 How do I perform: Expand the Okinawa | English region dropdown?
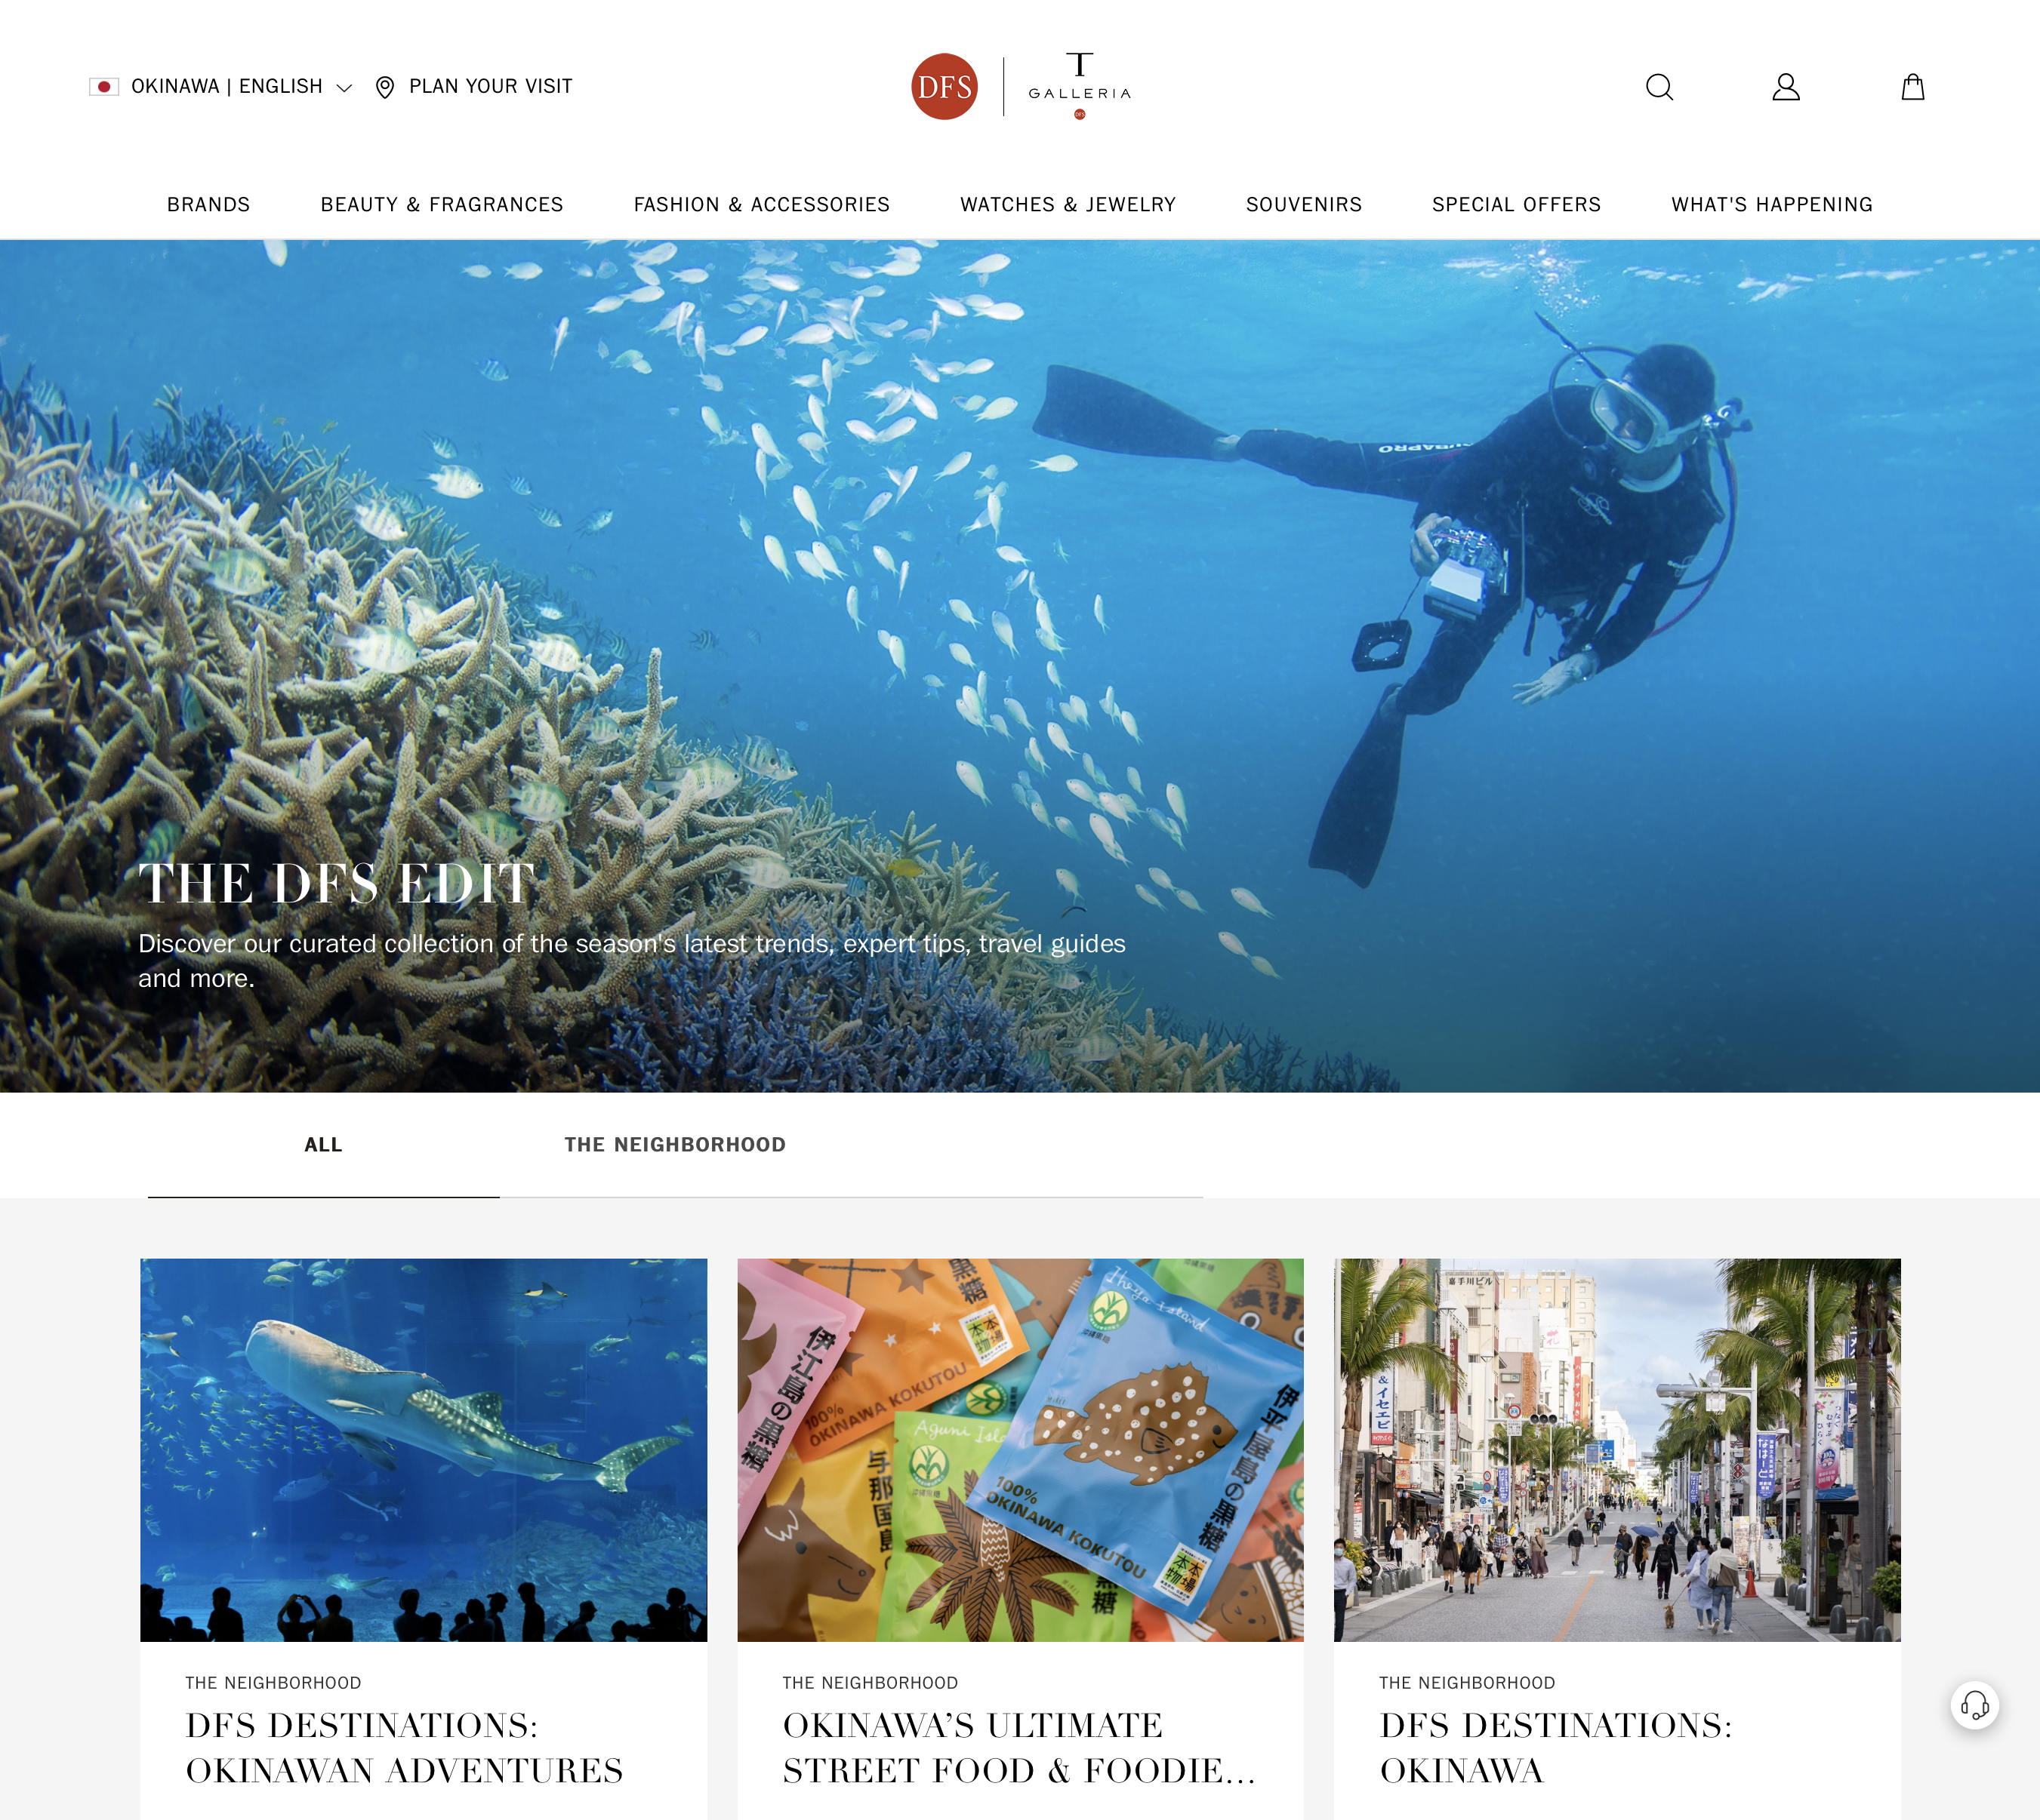(220, 87)
